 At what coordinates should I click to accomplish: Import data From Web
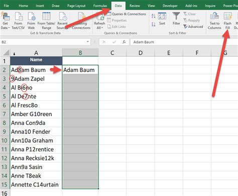(31, 21)
